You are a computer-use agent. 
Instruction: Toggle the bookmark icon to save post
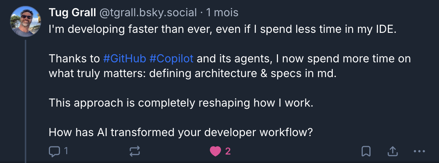366,151
